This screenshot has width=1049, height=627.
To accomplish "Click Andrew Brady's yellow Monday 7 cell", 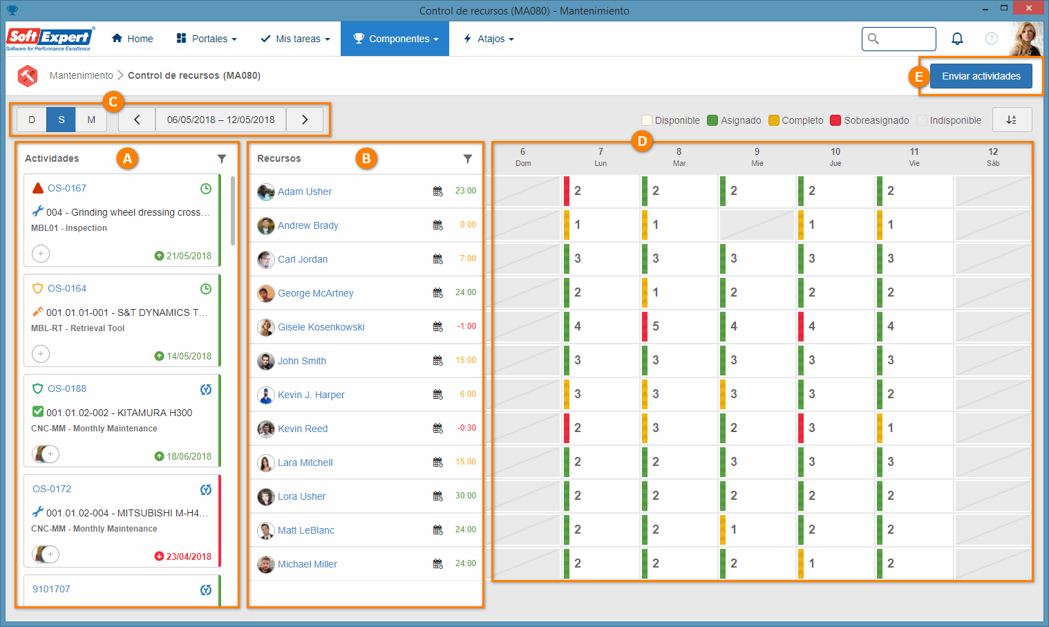I will click(x=601, y=225).
